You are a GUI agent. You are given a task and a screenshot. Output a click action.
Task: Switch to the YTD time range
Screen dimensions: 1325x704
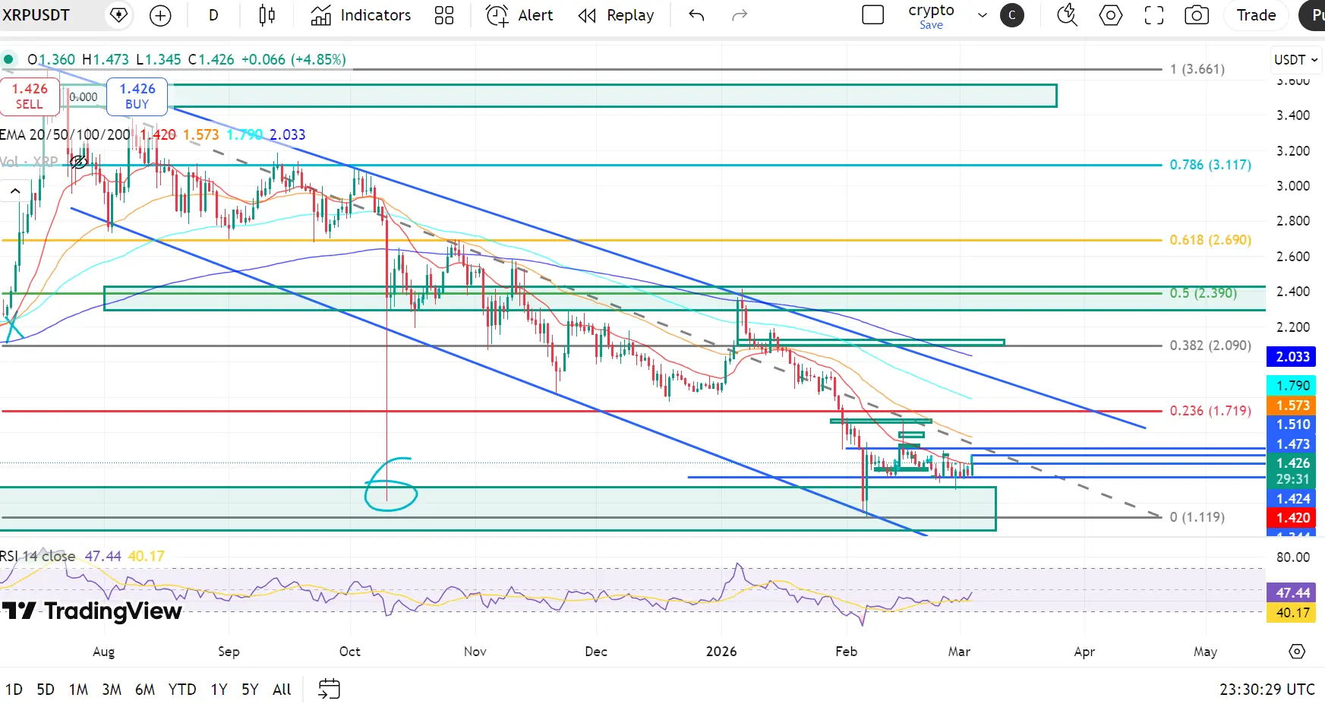[x=182, y=689]
